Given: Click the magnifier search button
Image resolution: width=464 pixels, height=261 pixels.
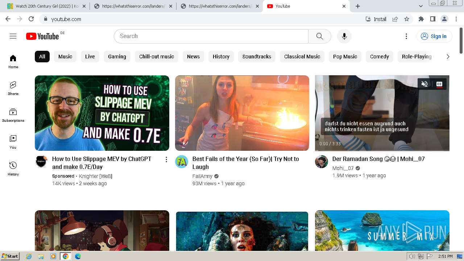Looking at the screenshot, I should 319,36.
